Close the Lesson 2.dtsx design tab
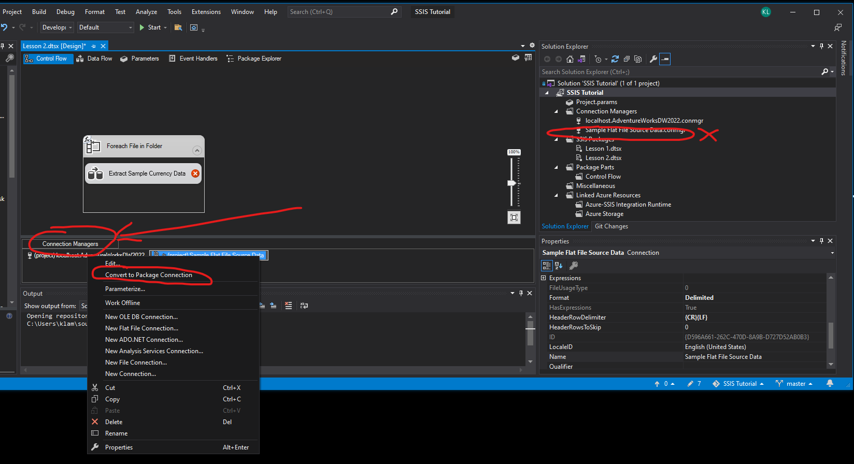 point(103,46)
